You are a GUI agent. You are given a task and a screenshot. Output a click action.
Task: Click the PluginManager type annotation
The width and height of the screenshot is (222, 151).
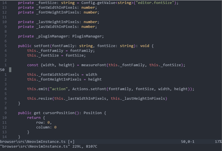(x=87, y=36)
